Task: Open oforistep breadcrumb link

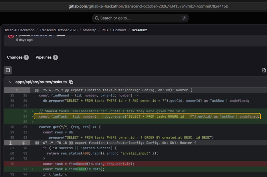Action: tap(89, 30)
